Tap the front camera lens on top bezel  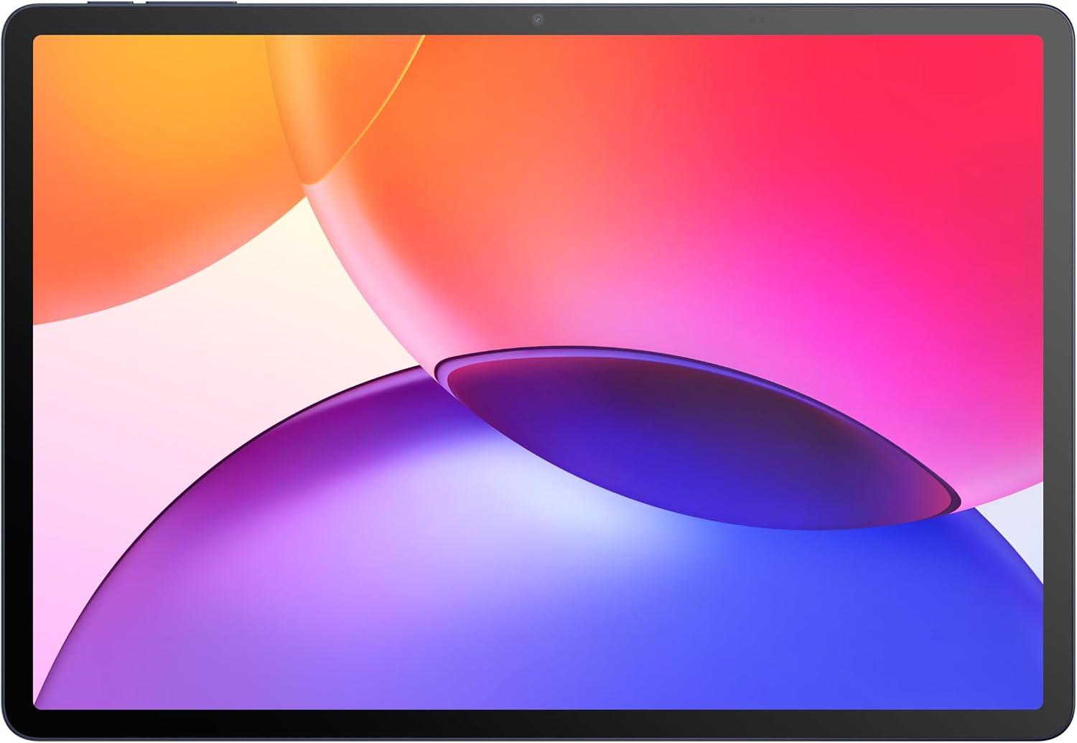click(x=537, y=19)
